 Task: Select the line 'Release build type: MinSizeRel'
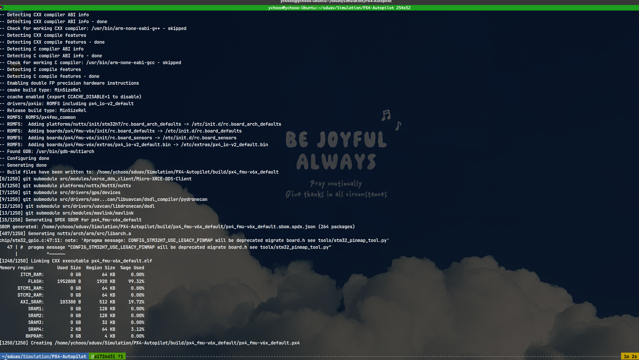coord(43,110)
